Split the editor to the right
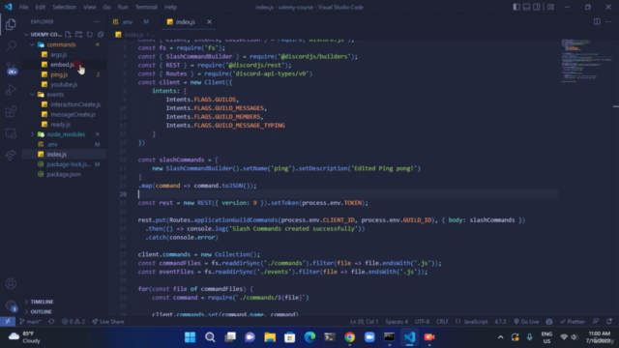Screen dimensions: 619x348 [597, 21]
